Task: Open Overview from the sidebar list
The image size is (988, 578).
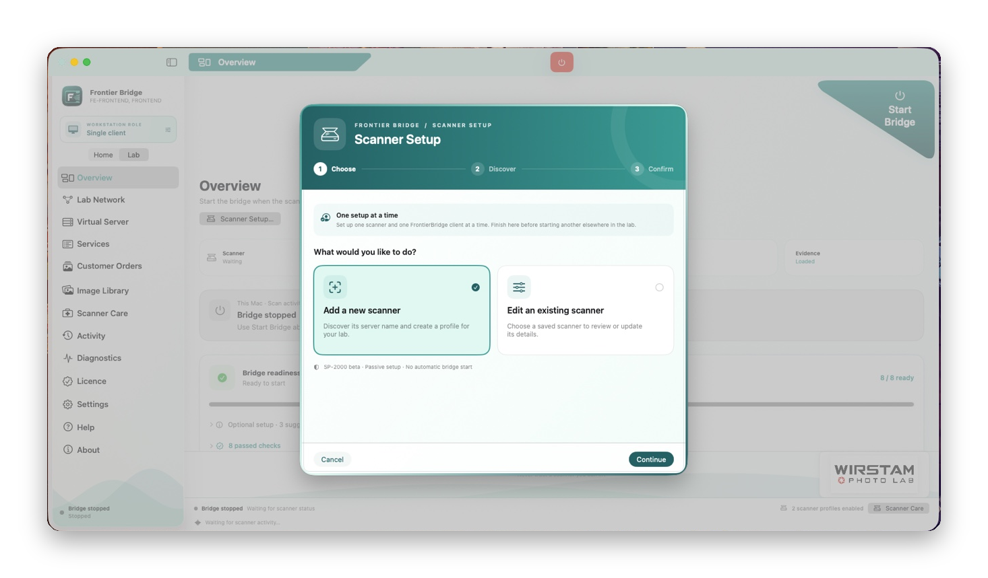Action: point(118,178)
